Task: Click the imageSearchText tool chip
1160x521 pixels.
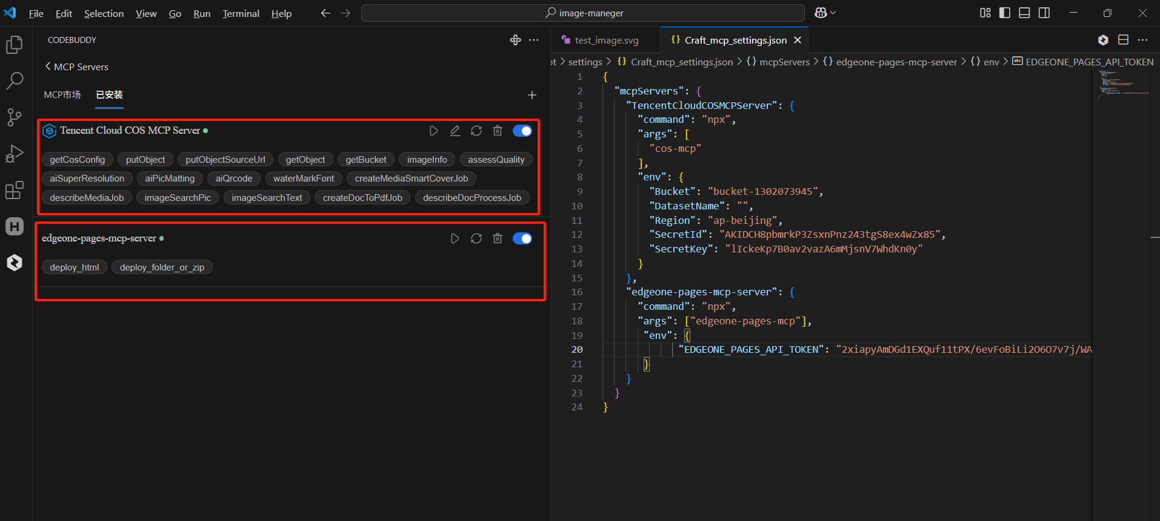Action: (x=267, y=198)
